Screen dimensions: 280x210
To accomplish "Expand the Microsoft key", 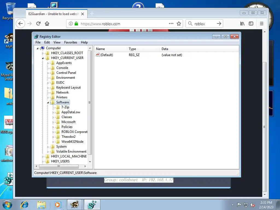I will click(x=53, y=122).
